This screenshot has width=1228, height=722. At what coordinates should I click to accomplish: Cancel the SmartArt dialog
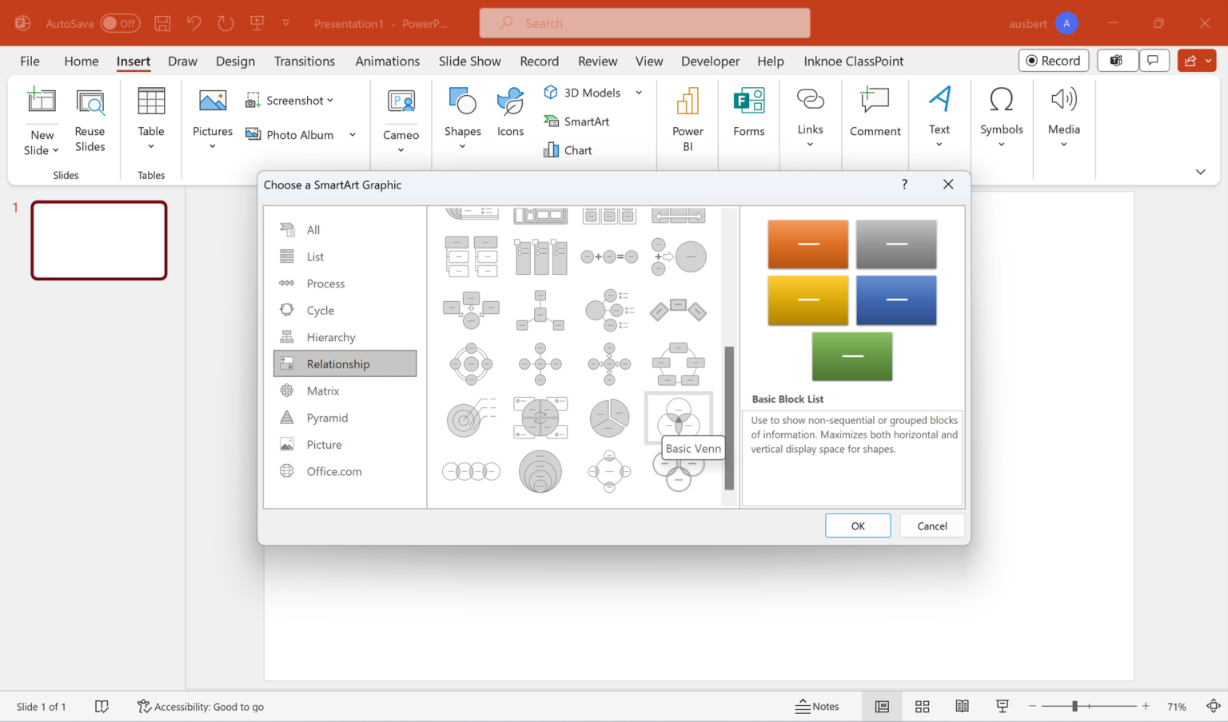(x=931, y=526)
